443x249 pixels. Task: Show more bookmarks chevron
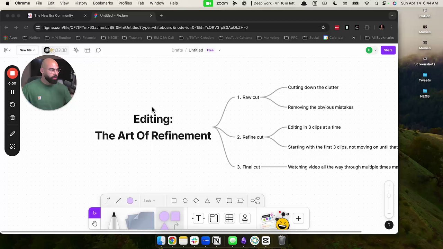point(354,38)
